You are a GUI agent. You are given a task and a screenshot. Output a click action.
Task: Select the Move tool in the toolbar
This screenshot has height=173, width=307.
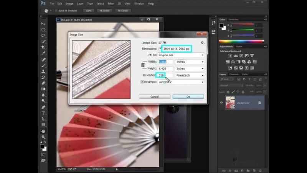[43, 24]
